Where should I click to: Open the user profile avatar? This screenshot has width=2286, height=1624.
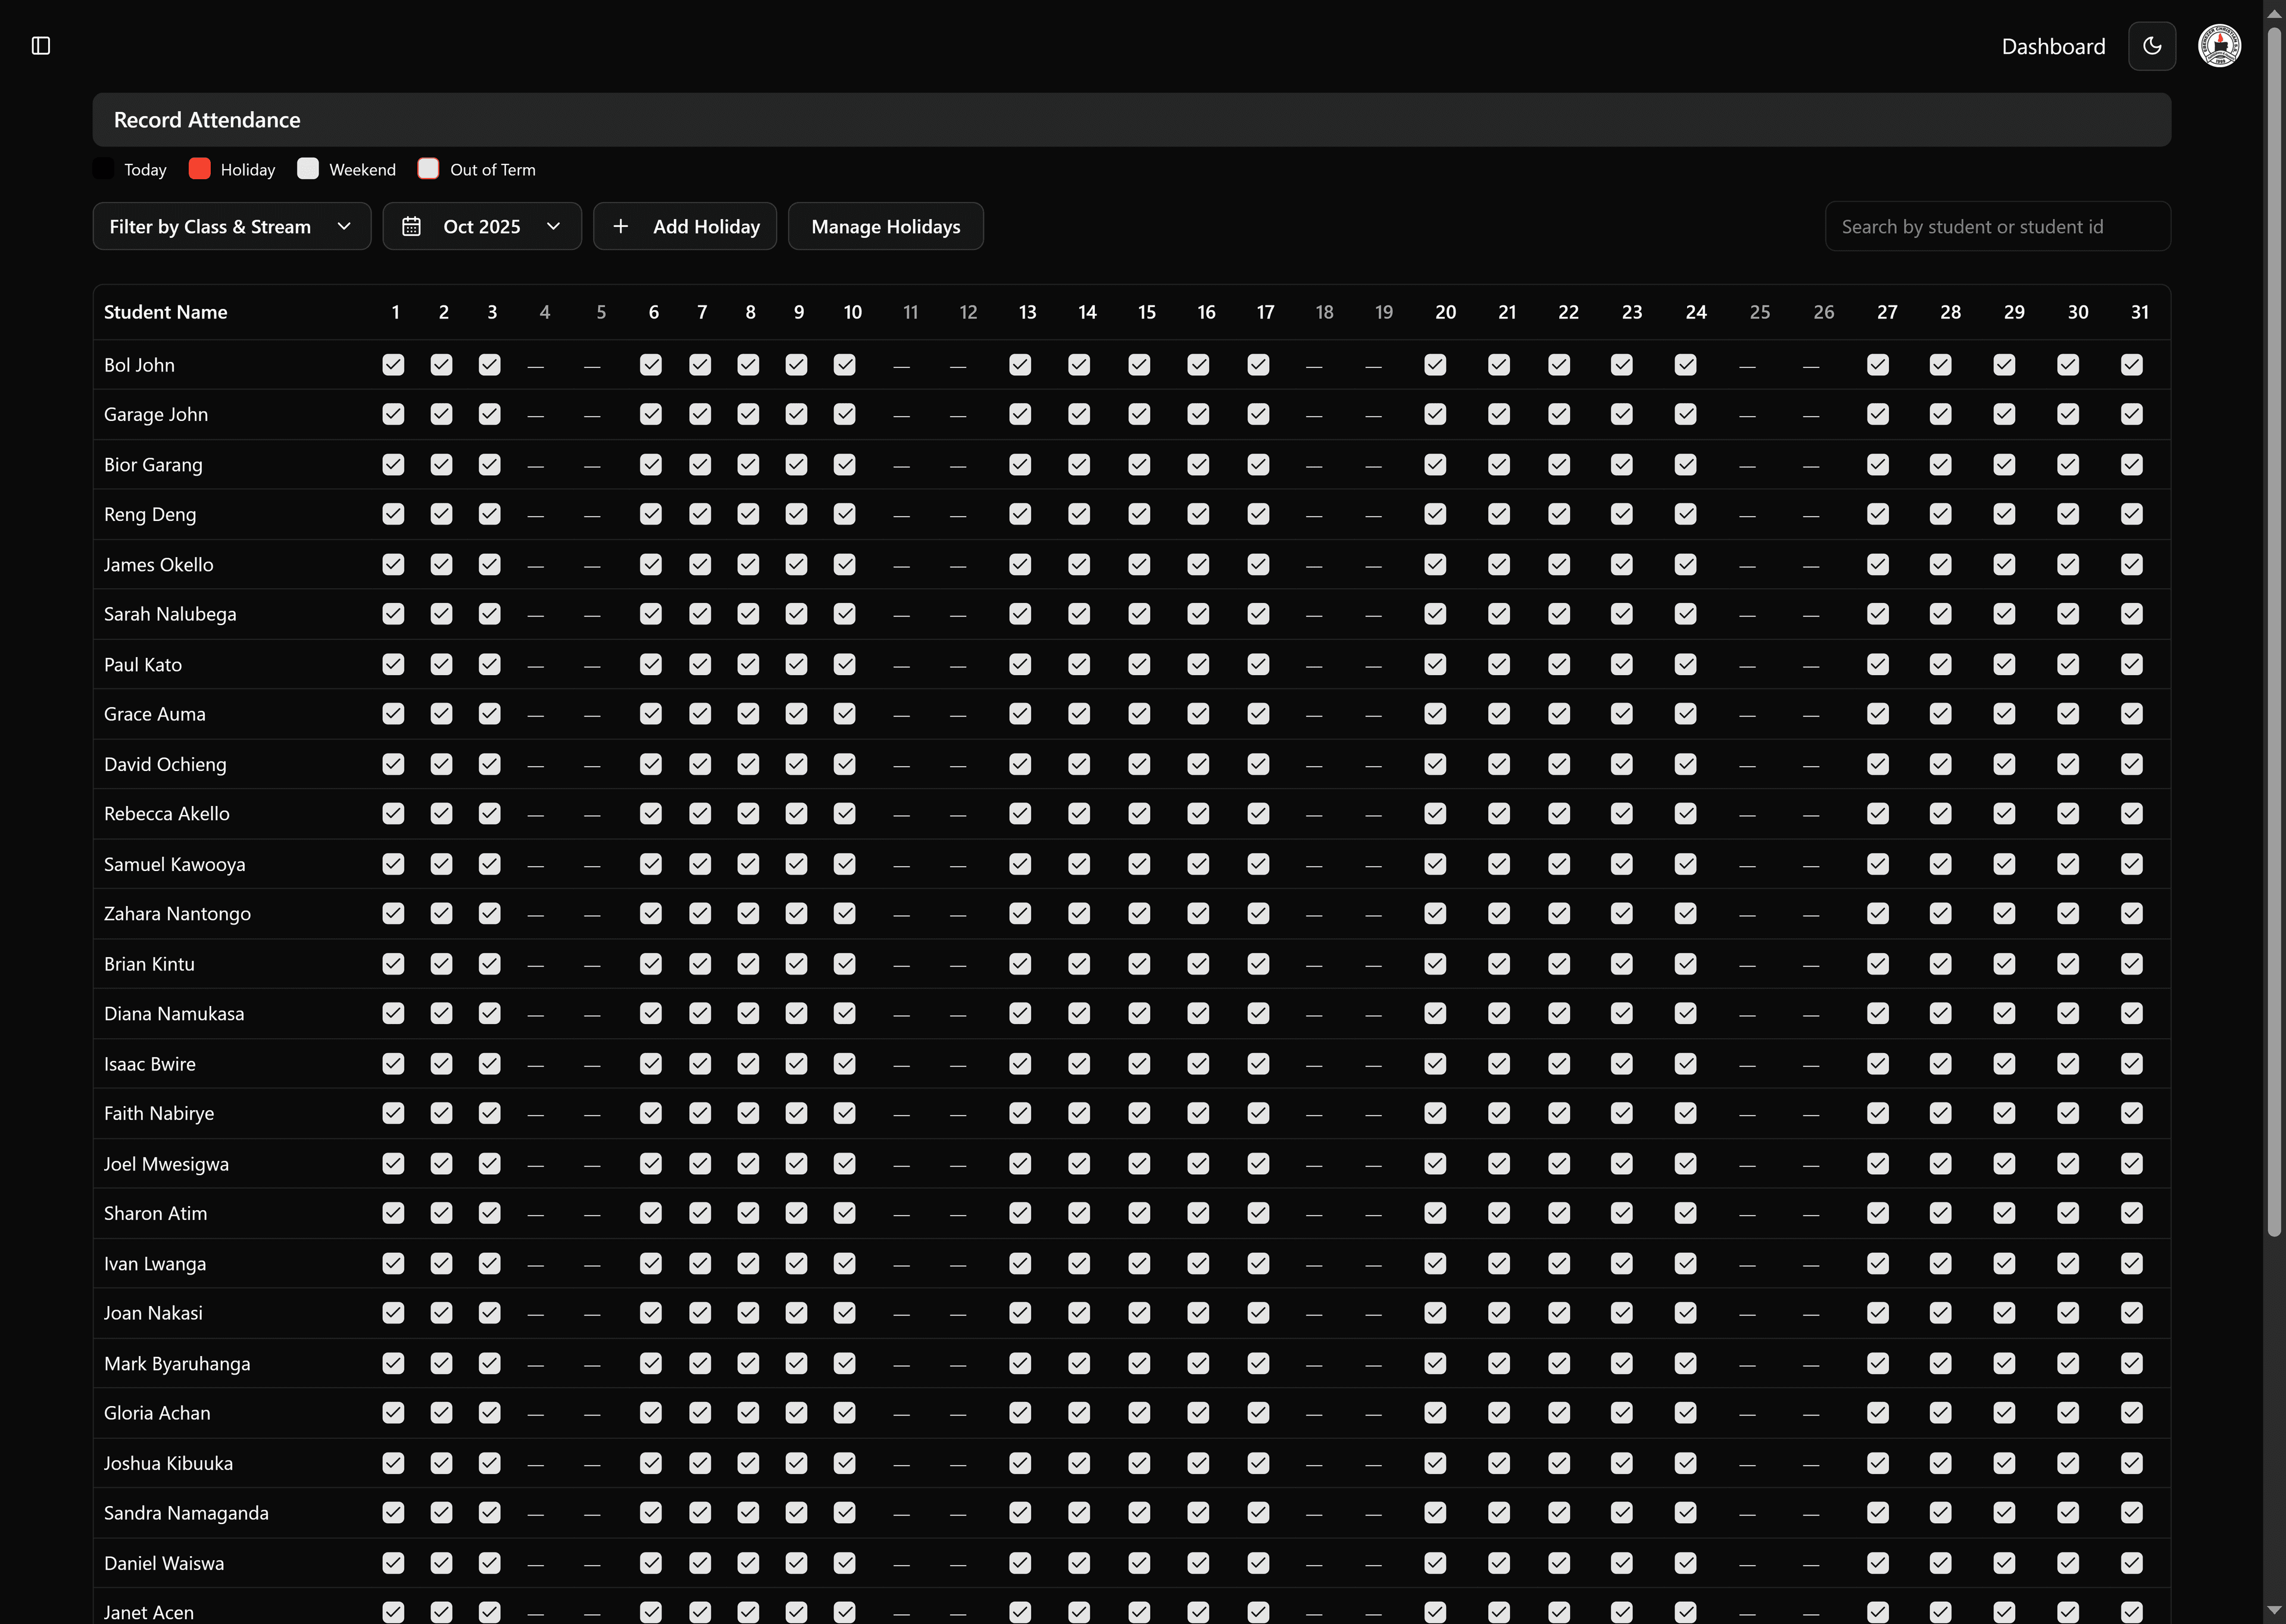tap(2219, 46)
